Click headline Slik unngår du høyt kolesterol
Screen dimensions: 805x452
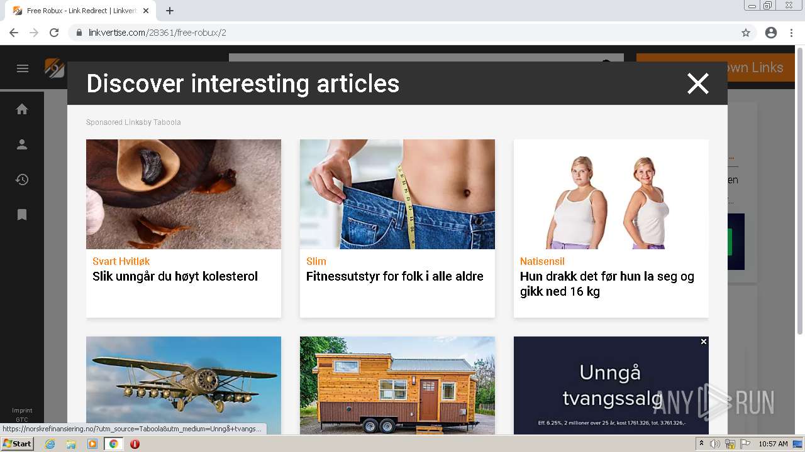point(175,276)
